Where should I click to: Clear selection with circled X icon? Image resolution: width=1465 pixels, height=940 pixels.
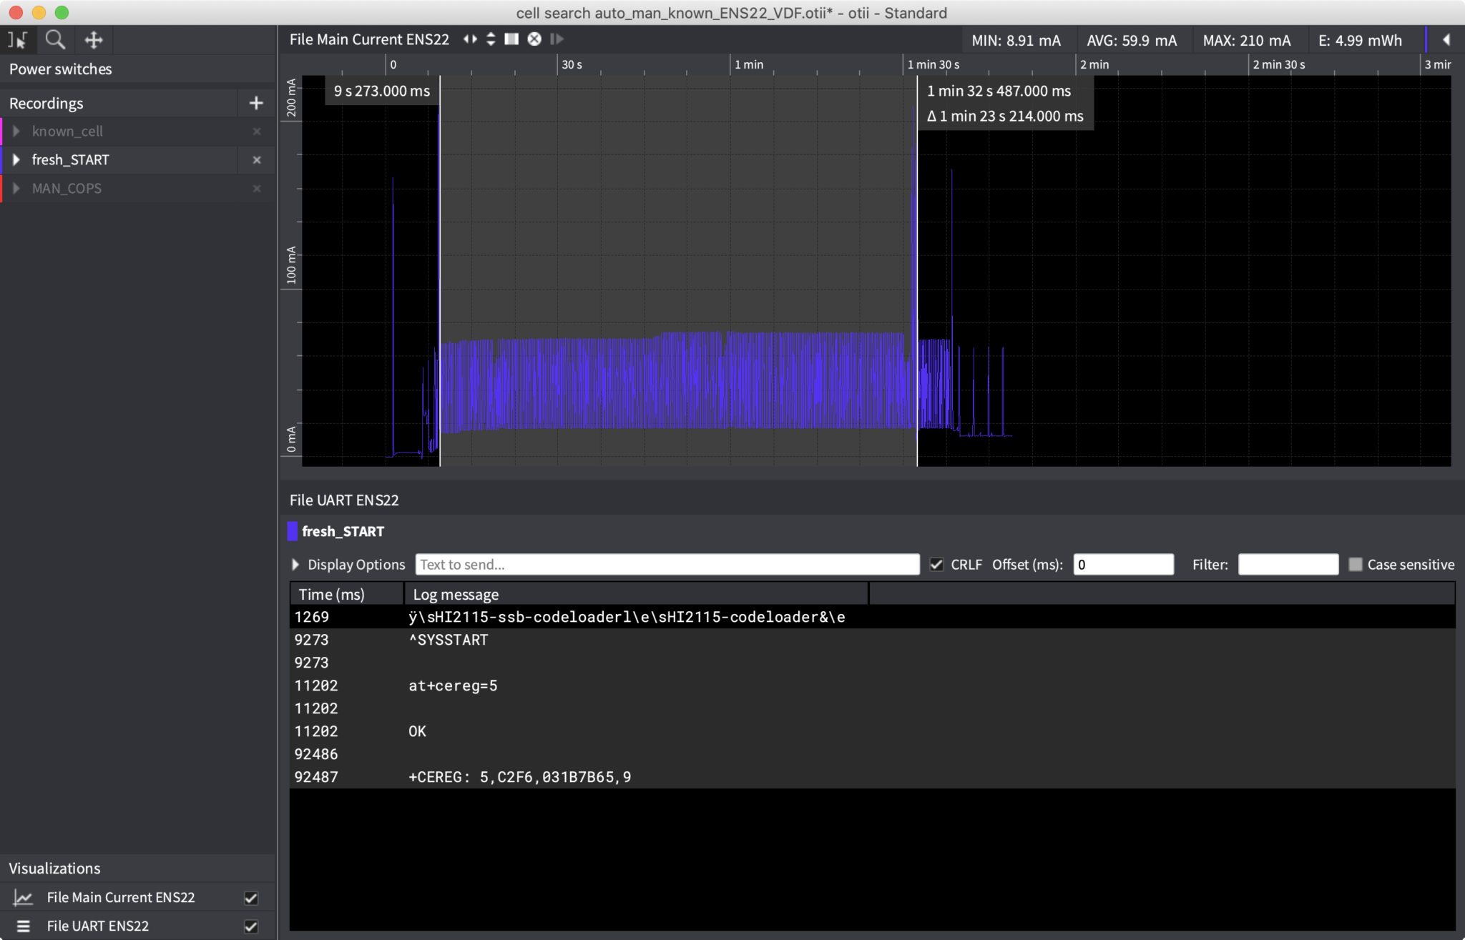(x=534, y=39)
